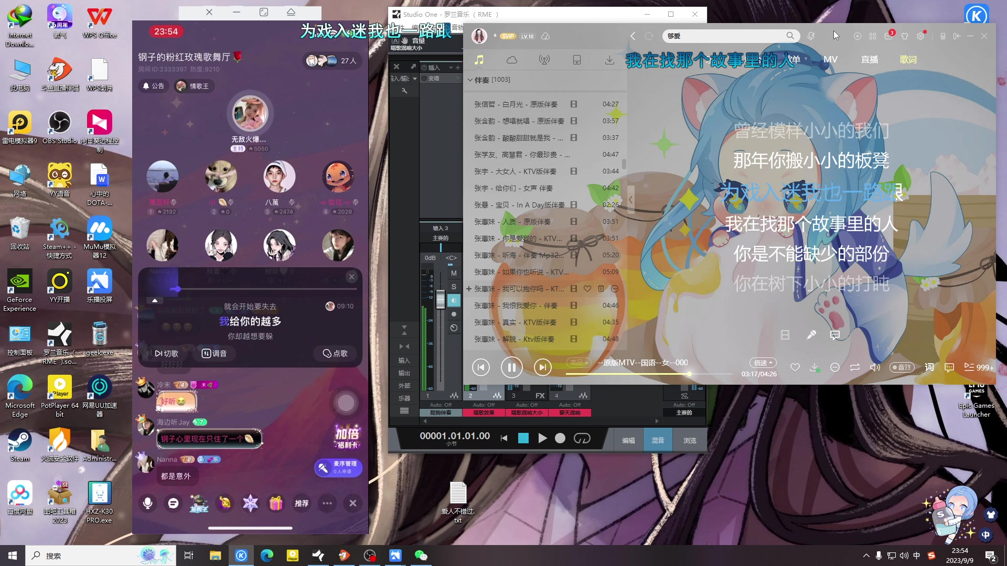Viewport: 1007px width, 566px height.
Task: Open the download manager tab icon in KuGou
Action: coord(609,60)
